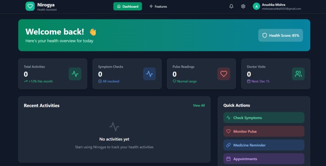
Task: Click the lightning icon in Features tab
Action: [151, 6]
